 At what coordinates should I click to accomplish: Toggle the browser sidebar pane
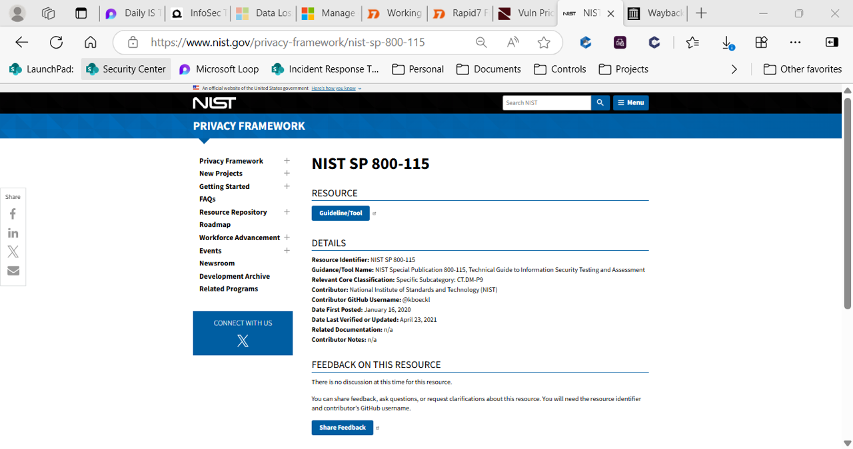tap(832, 43)
